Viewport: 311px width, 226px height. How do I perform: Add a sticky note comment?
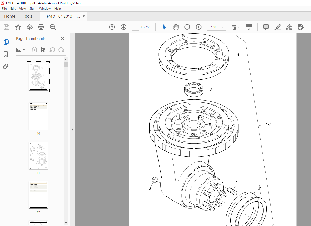coord(266,27)
